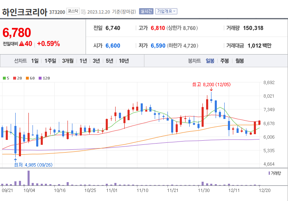Click the 하인크코리아 stock name heading
The image size is (288, 201).
click(25, 12)
